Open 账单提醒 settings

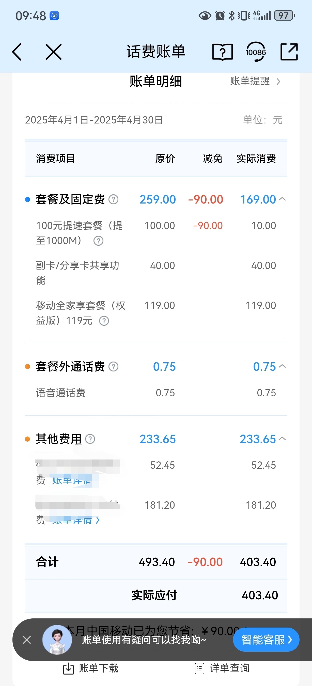coord(255,81)
